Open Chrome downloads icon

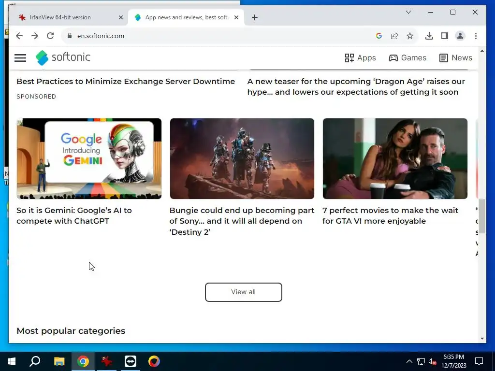[x=429, y=36]
